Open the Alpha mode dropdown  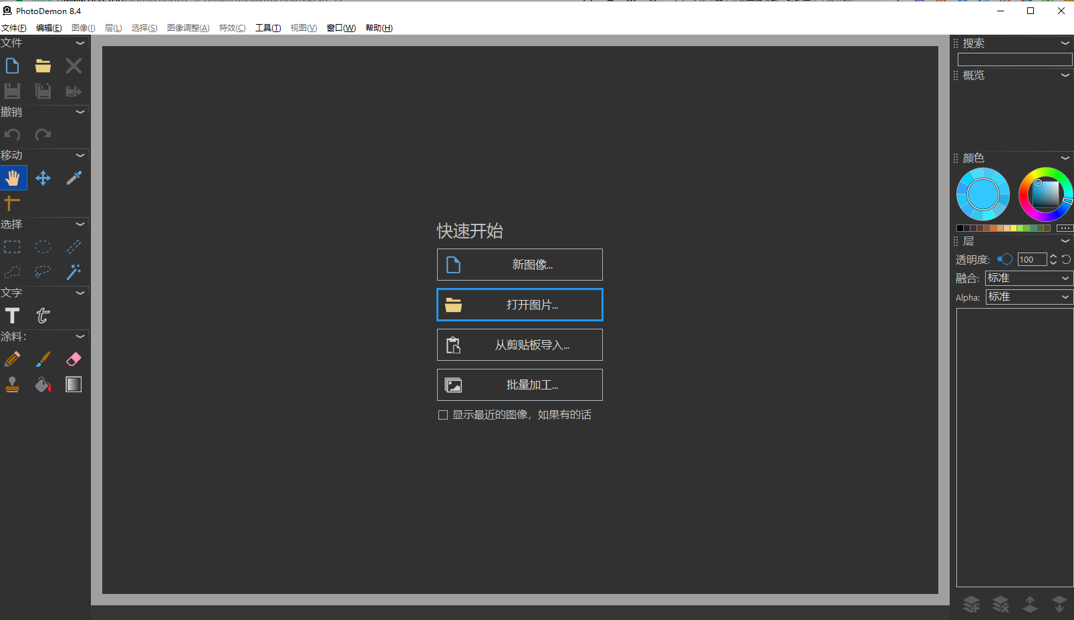1029,297
